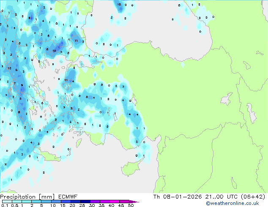
Task: Click the '40' legend scale label
Action: click(x=111, y=205)
